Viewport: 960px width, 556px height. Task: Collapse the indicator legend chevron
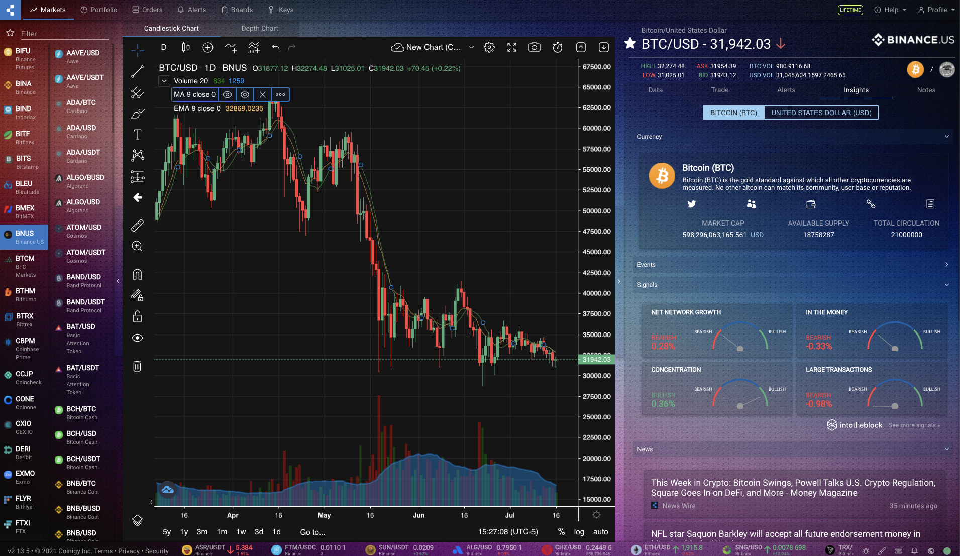coord(164,81)
